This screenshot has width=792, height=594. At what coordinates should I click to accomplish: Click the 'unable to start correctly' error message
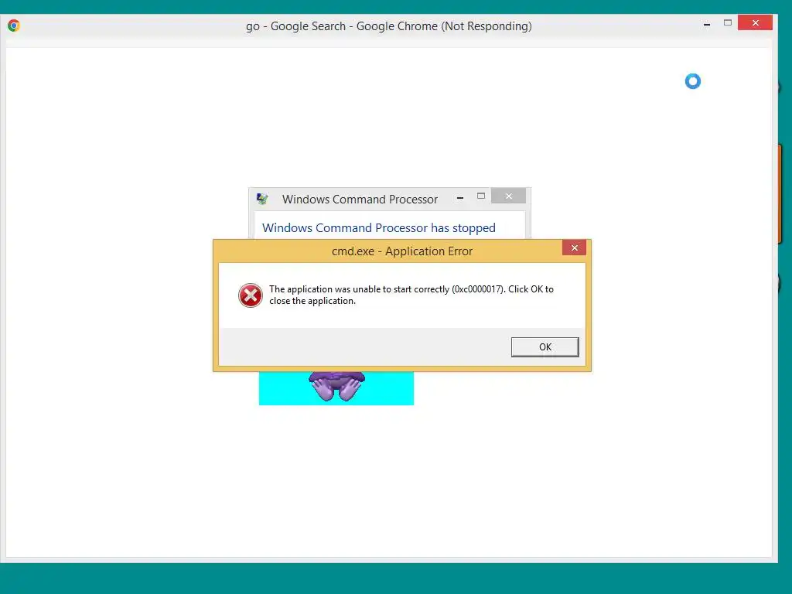[411, 295]
